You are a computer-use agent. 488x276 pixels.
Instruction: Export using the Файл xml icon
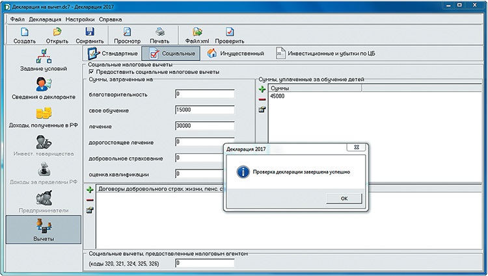click(x=197, y=34)
